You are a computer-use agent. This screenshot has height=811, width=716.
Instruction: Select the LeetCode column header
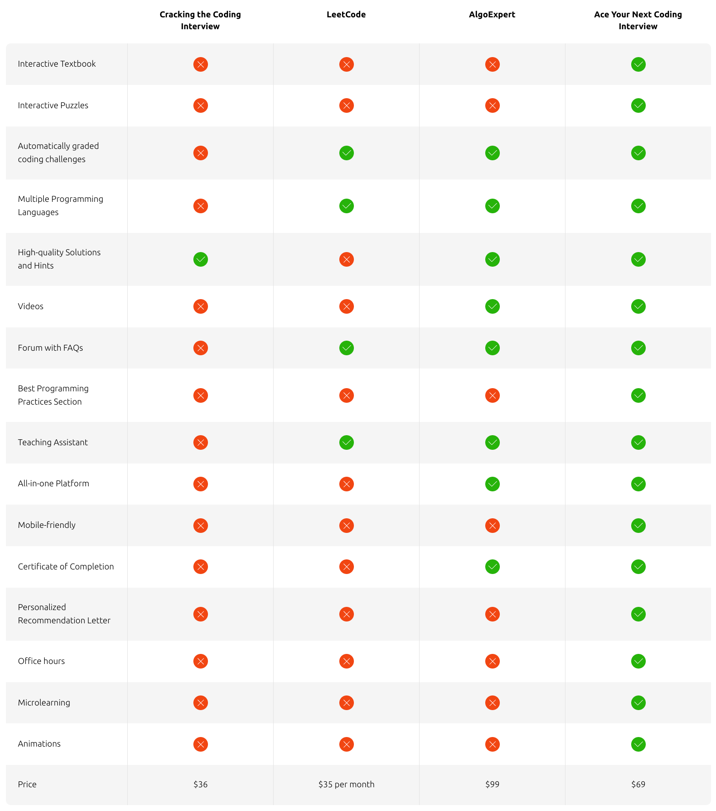click(x=346, y=15)
